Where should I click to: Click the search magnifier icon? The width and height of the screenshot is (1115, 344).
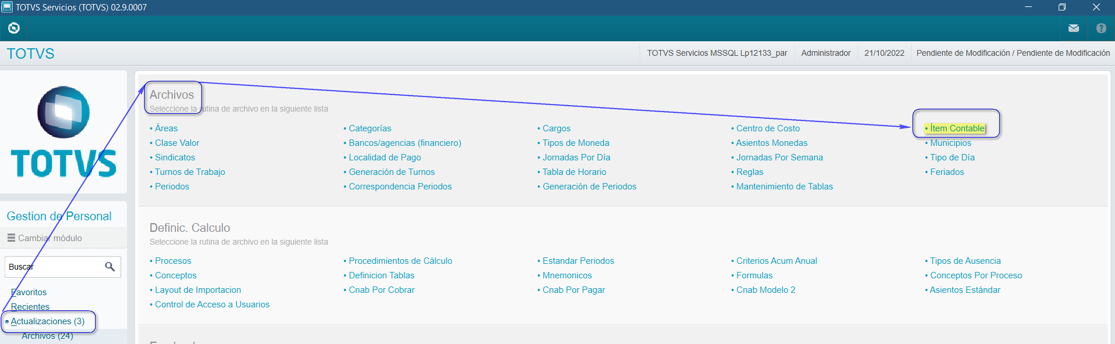pyautogui.click(x=110, y=267)
